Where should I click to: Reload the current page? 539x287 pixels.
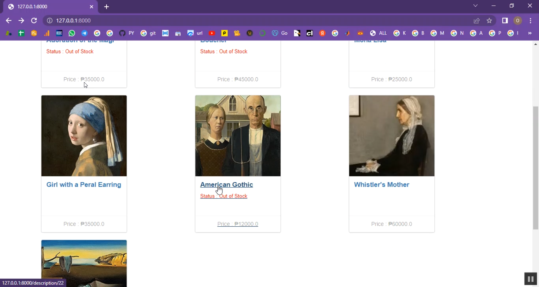point(34,20)
